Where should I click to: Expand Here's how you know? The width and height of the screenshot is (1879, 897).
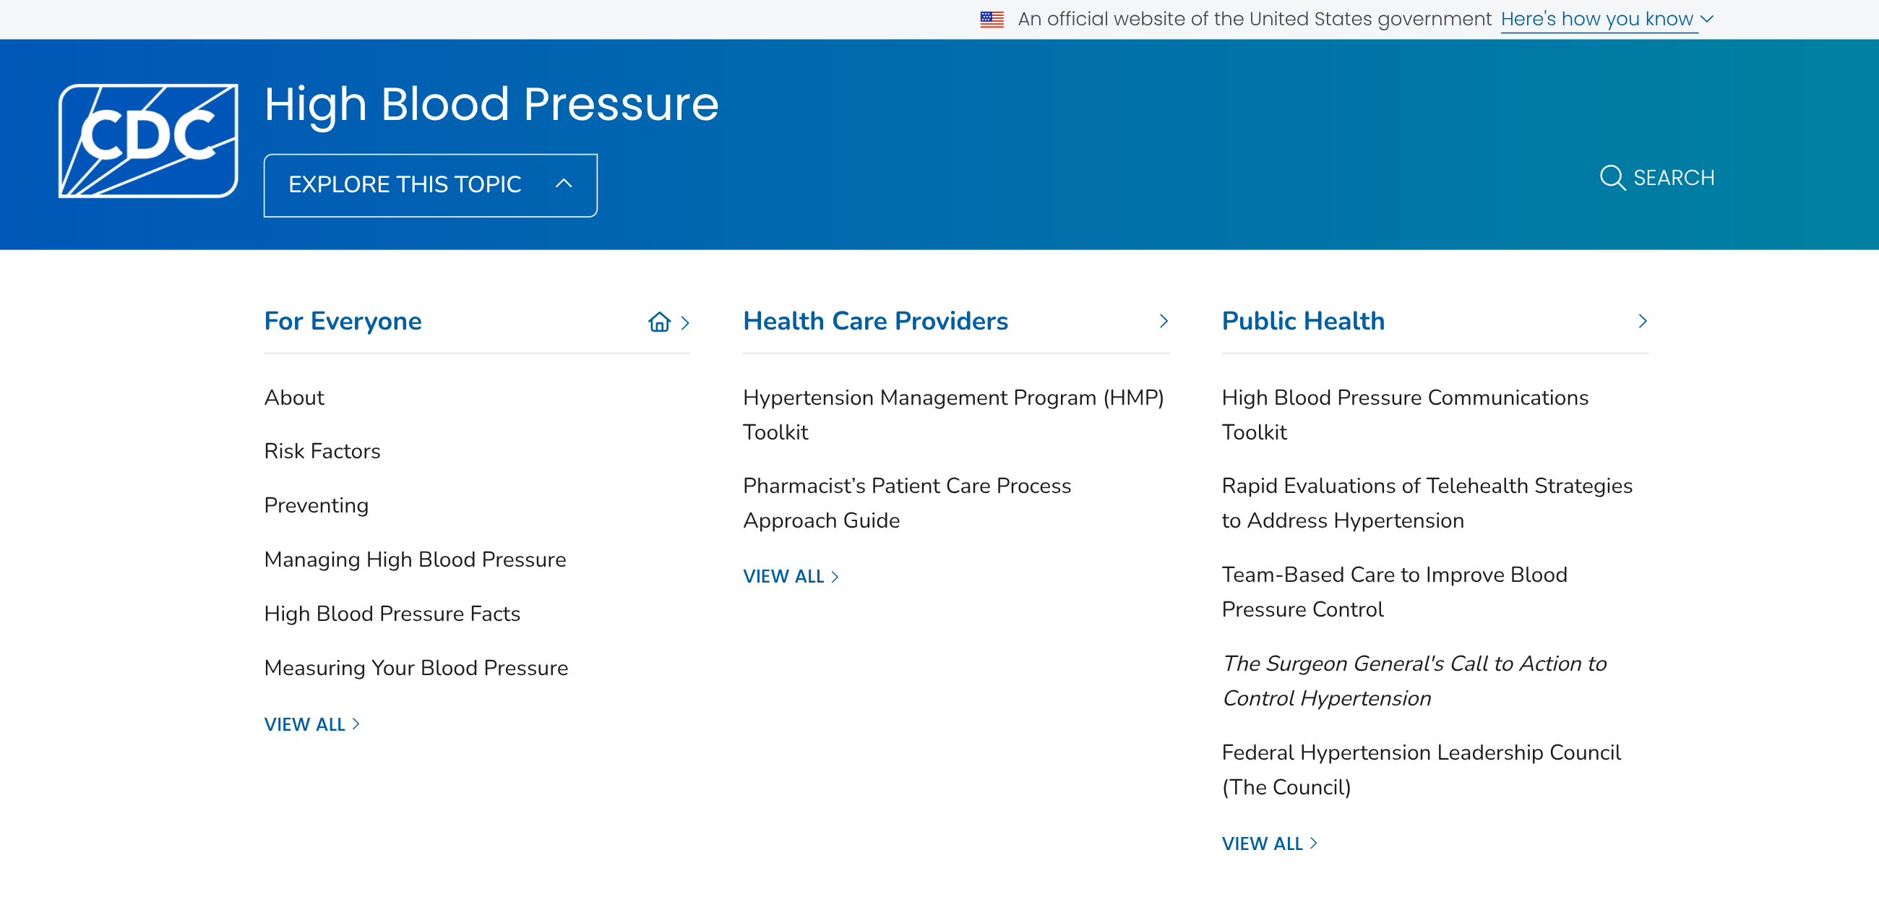(1606, 19)
